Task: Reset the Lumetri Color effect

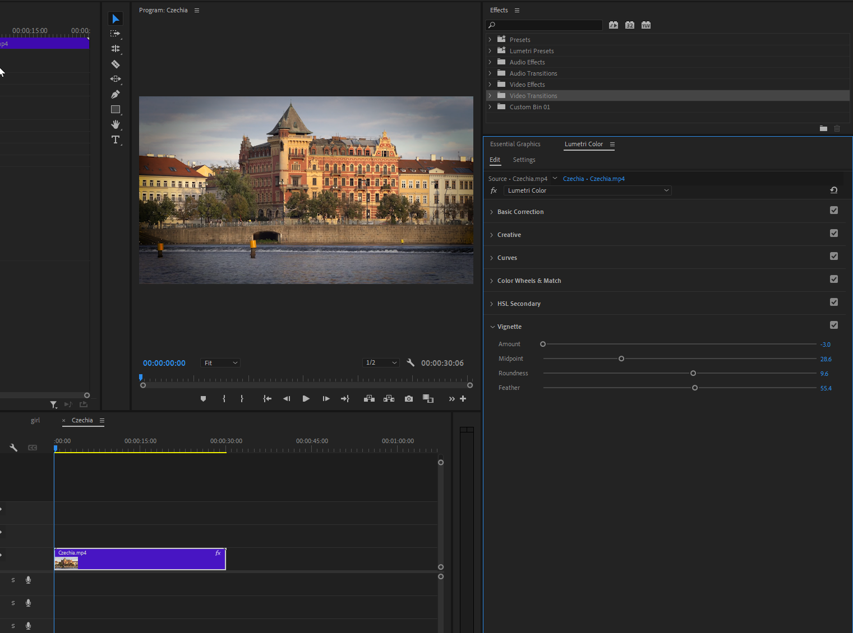Action: pyautogui.click(x=833, y=190)
